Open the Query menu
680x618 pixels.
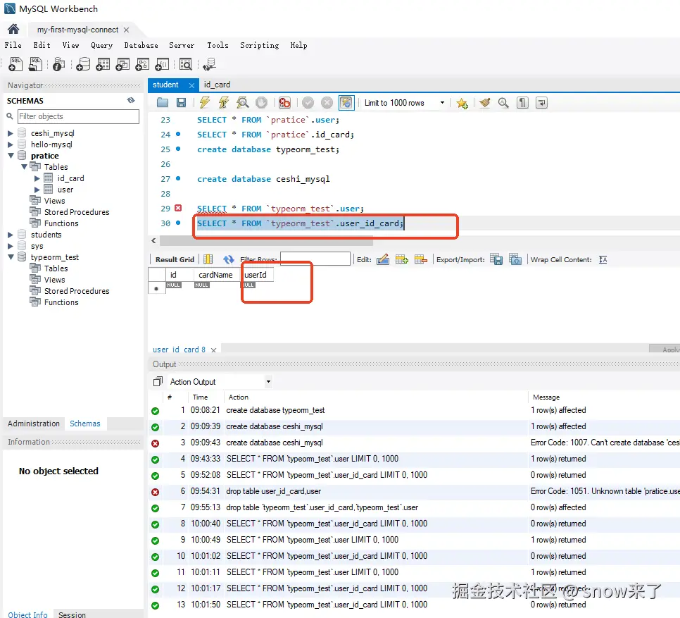coord(101,45)
